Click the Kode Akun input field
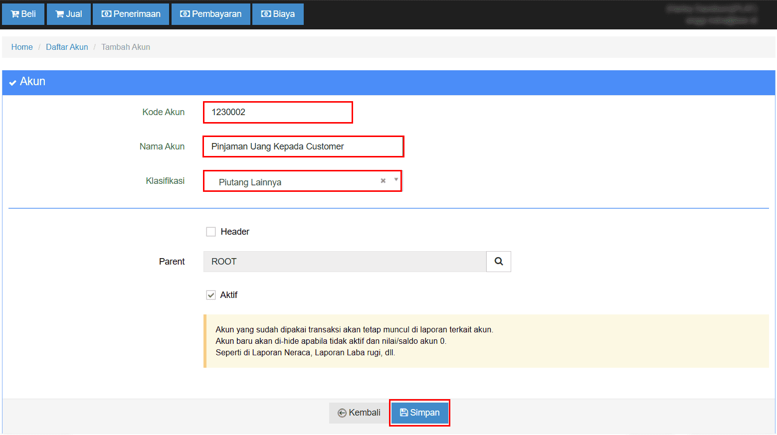The height and width of the screenshot is (435, 777). coord(278,112)
